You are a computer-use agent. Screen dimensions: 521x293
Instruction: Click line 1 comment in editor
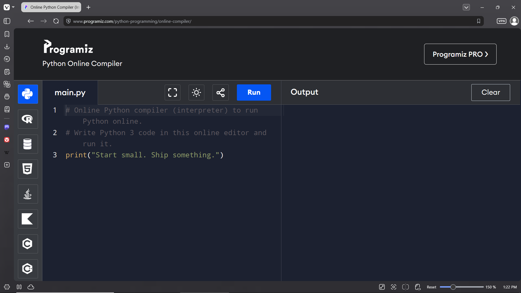tap(162, 116)
